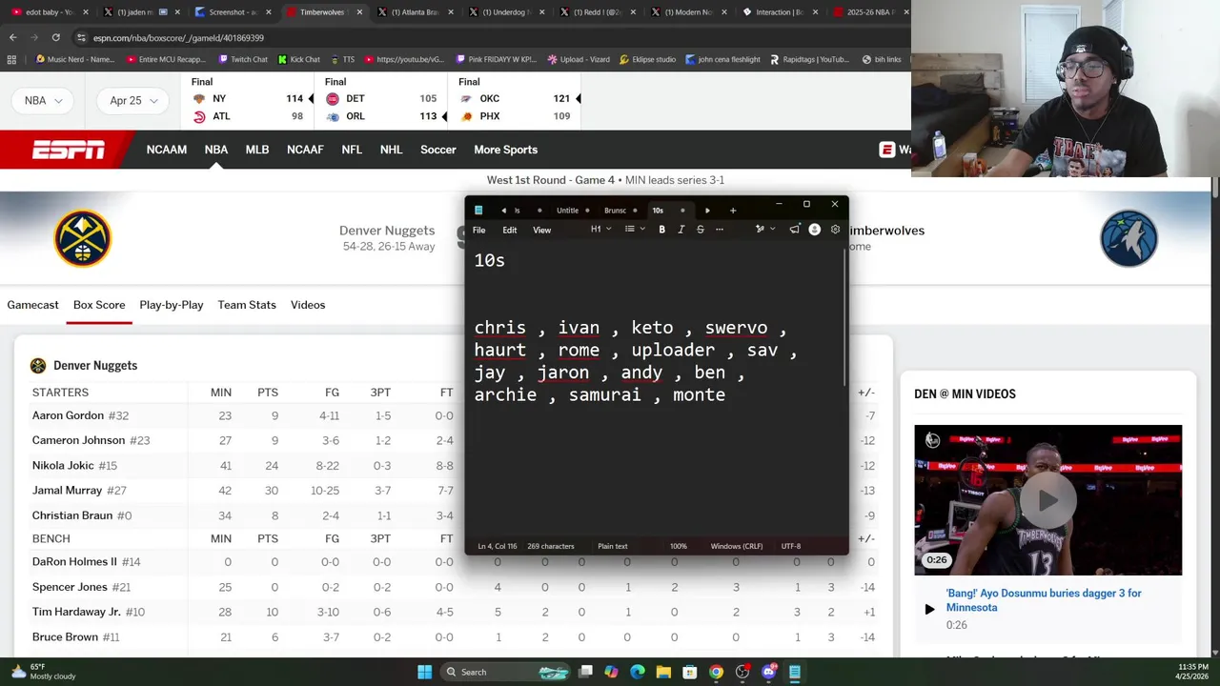The width and height of the screenshot is (1220, 686).
Task: Click NFL in ESPN navigation
Action: coord(352,150)
